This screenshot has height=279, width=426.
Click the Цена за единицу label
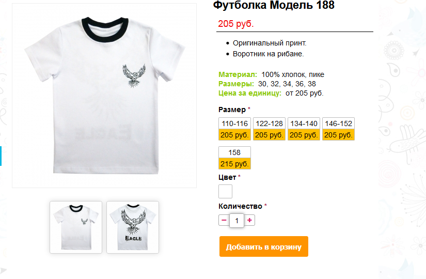point(250,93)
